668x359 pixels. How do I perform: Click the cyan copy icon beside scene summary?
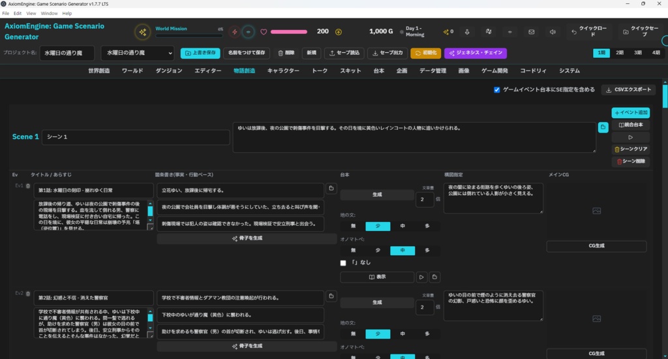click(603, 127)
